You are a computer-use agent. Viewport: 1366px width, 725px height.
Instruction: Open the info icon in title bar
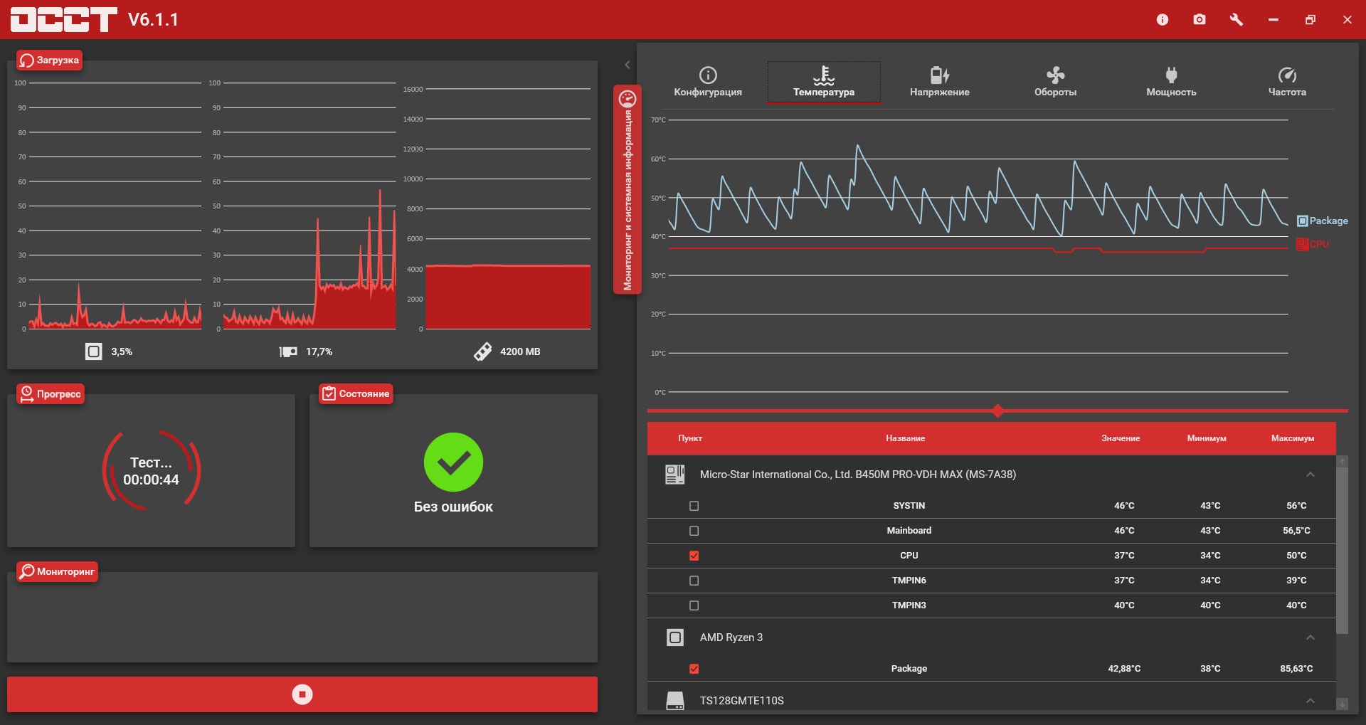tap(1163, 20)
